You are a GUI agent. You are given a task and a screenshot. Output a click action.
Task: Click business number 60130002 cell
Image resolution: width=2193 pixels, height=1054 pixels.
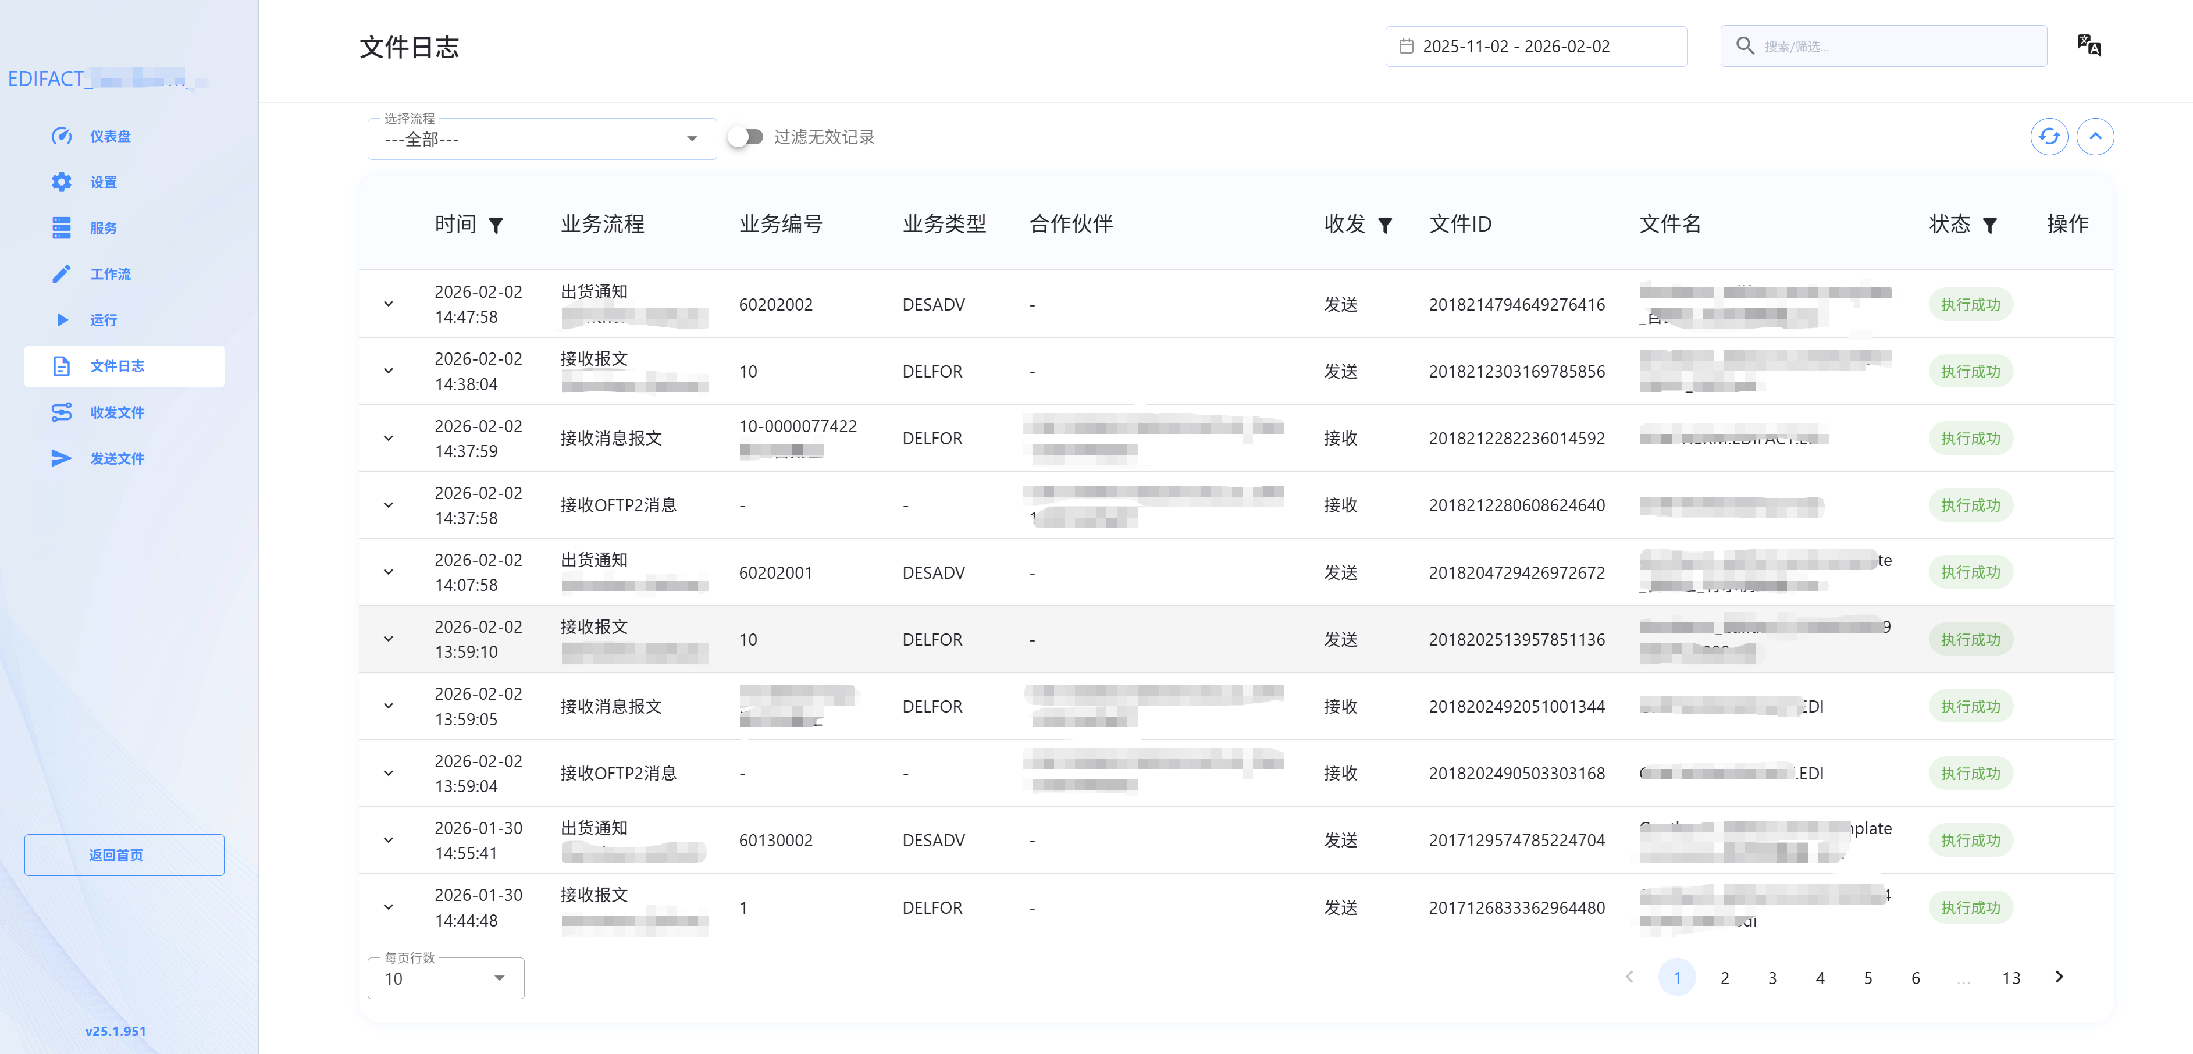pyautogui.click(x=775, y=841)
